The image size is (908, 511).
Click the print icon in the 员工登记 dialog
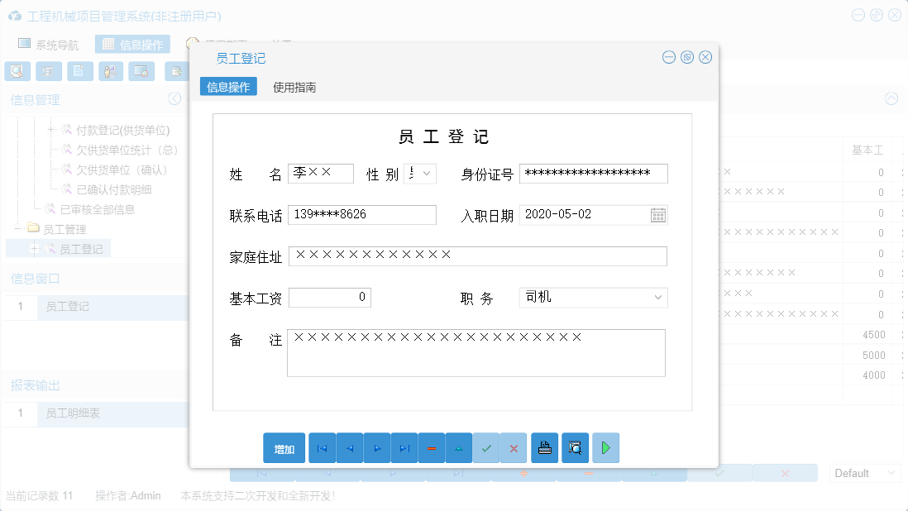544,447
